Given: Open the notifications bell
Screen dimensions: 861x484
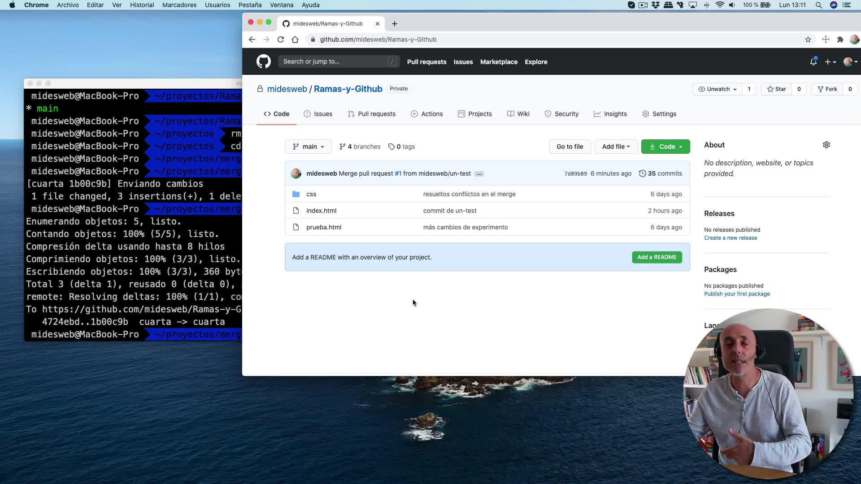Looking at the screenshot, I should pos(813,61).
